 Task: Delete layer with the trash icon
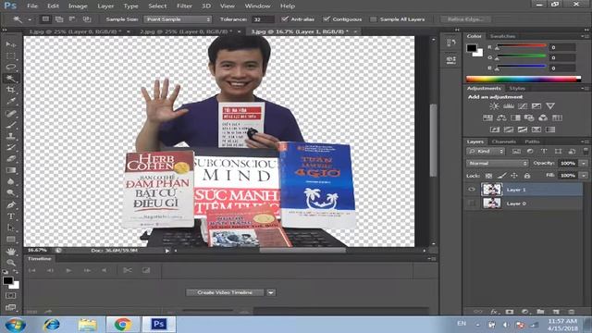(572, 312)
